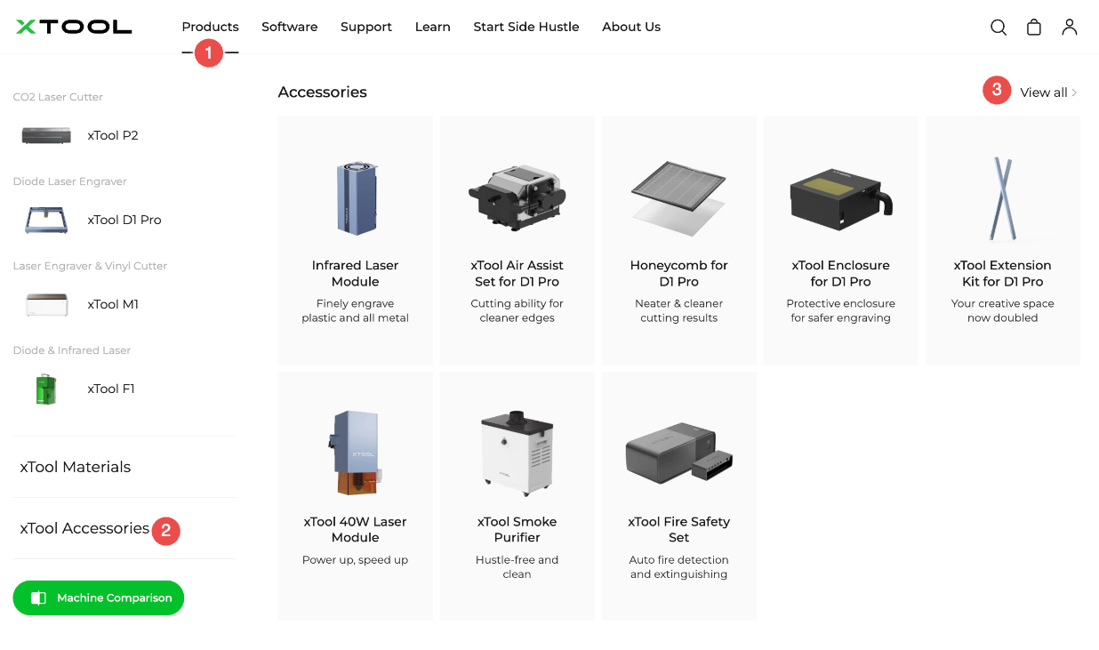Select the xTool P2 machine icon
Image resolution: width=1099 pixels, height=650 pixels.
46,134
